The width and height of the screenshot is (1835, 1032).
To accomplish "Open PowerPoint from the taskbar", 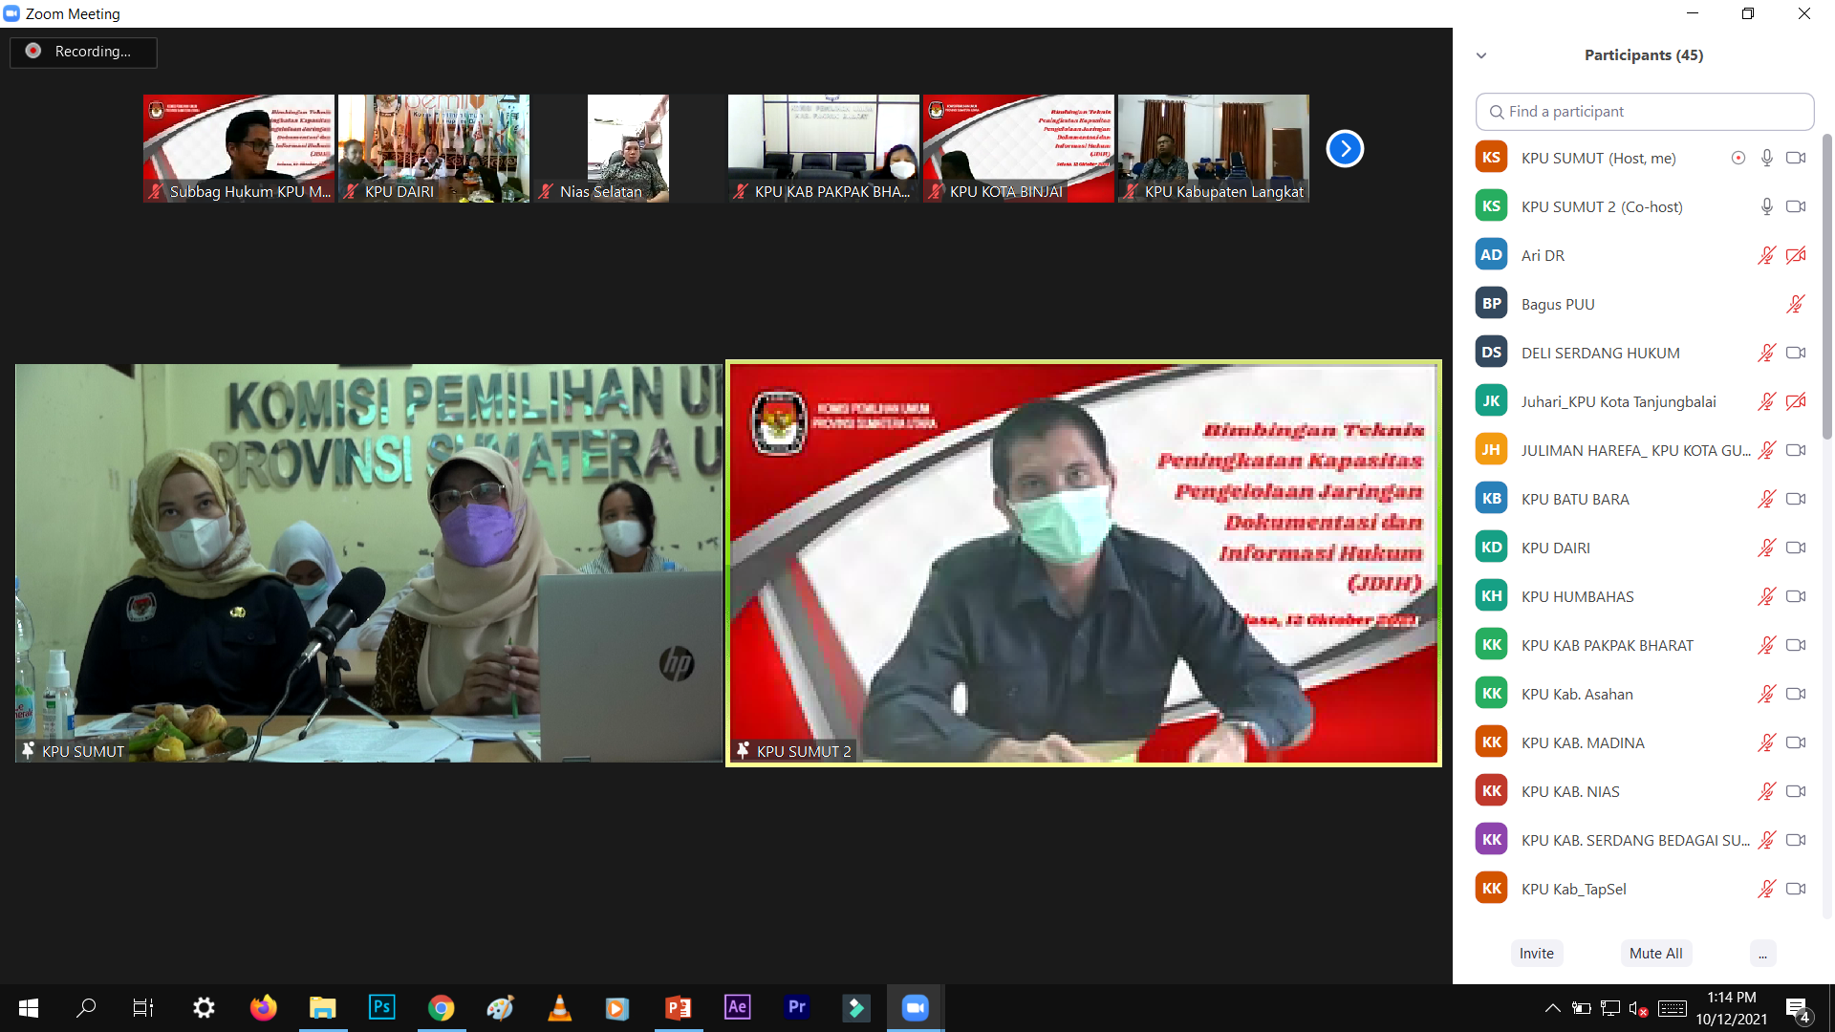I will pos(678,1007).
